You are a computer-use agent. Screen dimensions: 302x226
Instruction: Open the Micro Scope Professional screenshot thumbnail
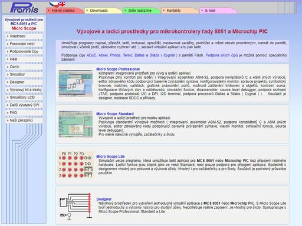click(x=75, y=84)
